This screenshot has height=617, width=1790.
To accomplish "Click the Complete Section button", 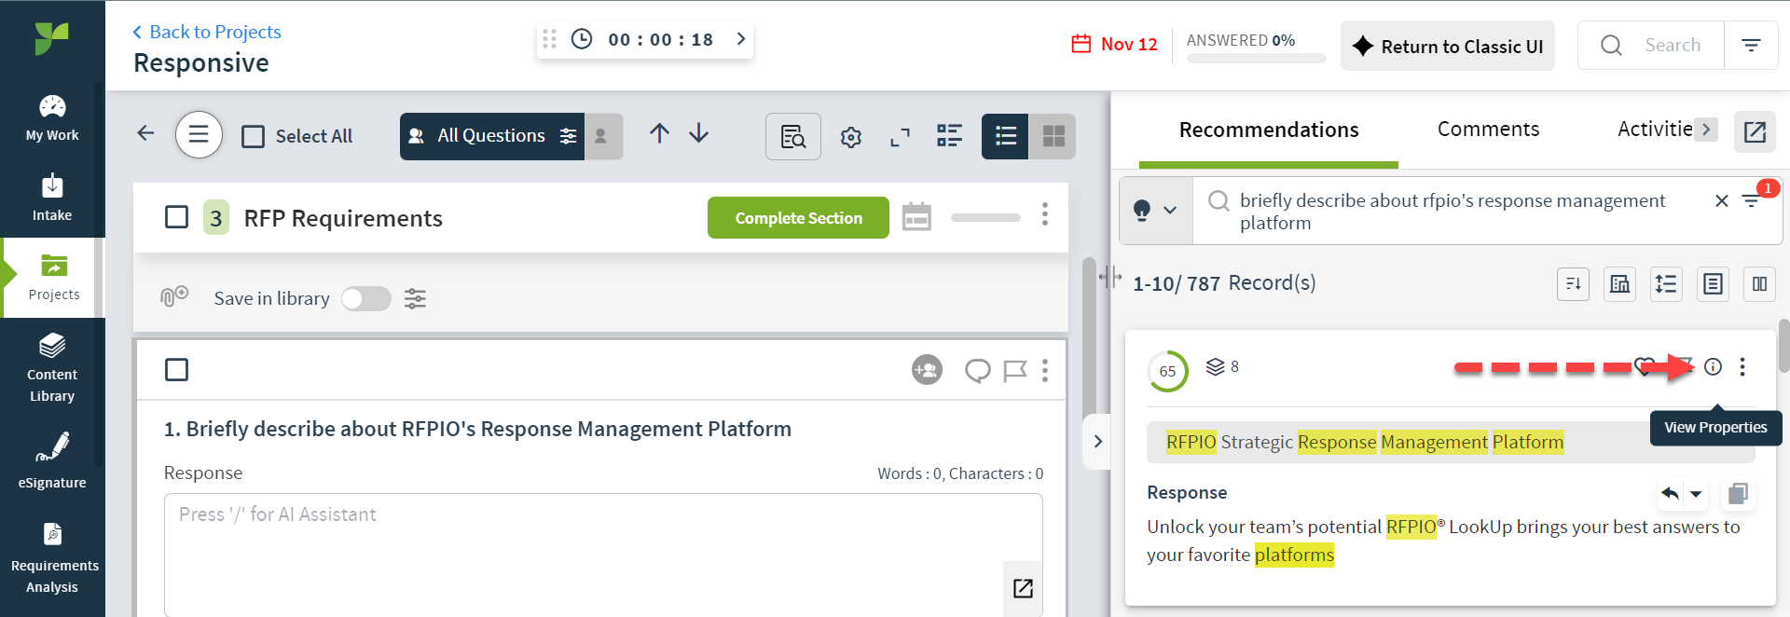I will click(x=798, y=217).
